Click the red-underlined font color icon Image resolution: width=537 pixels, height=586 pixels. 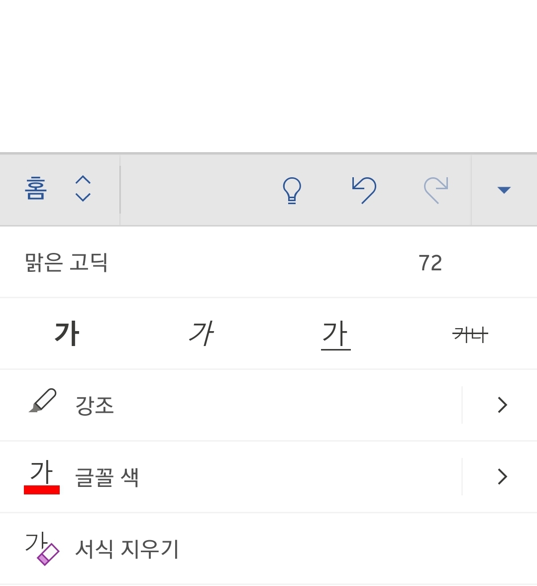click(42, 476)
